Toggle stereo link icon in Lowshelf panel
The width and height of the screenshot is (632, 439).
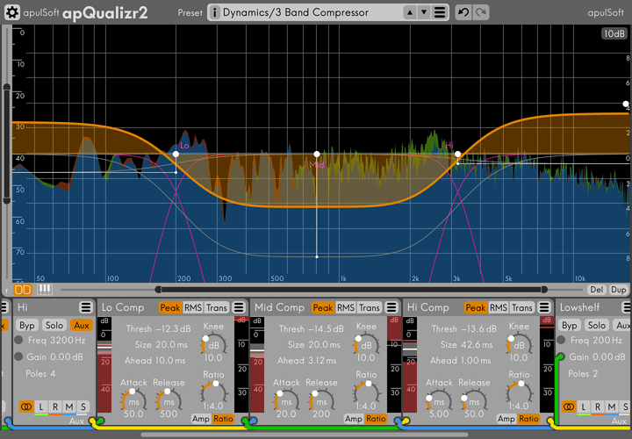coord(569,407)
